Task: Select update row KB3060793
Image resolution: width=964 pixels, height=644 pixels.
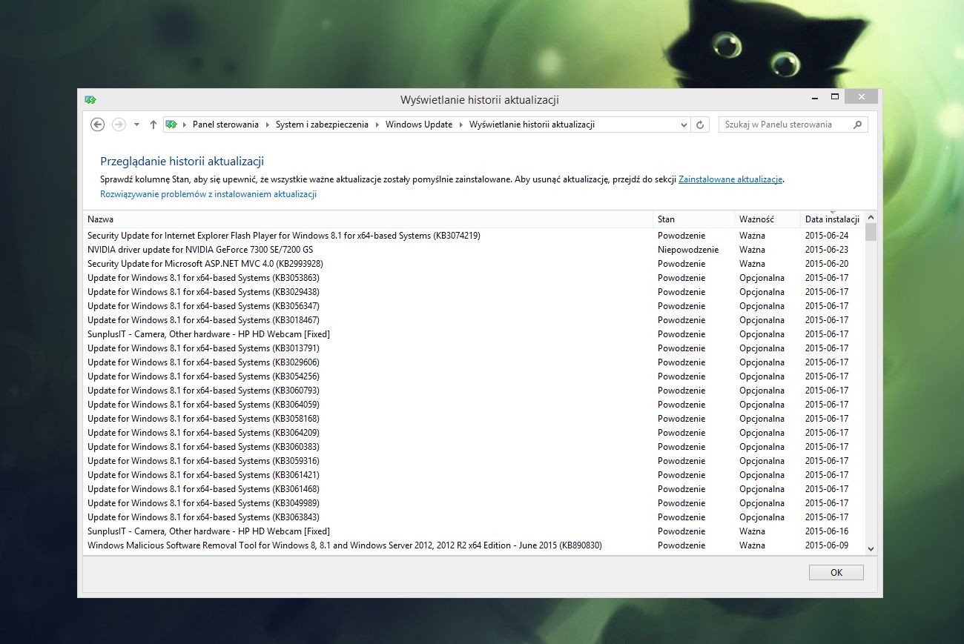Action: click(473, 391)
